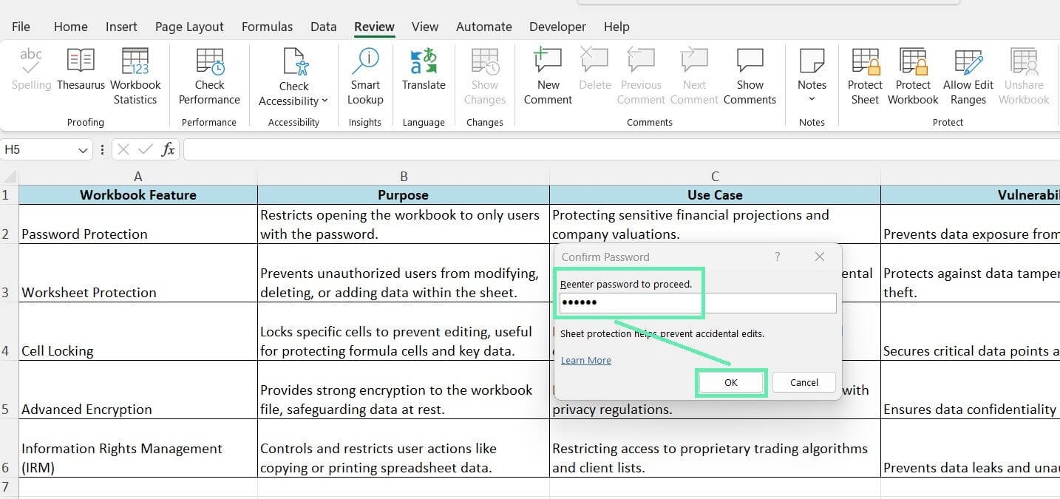Confirm the password with OK
Viewport: 1060px width, 499px height.
tap(730, 382)
